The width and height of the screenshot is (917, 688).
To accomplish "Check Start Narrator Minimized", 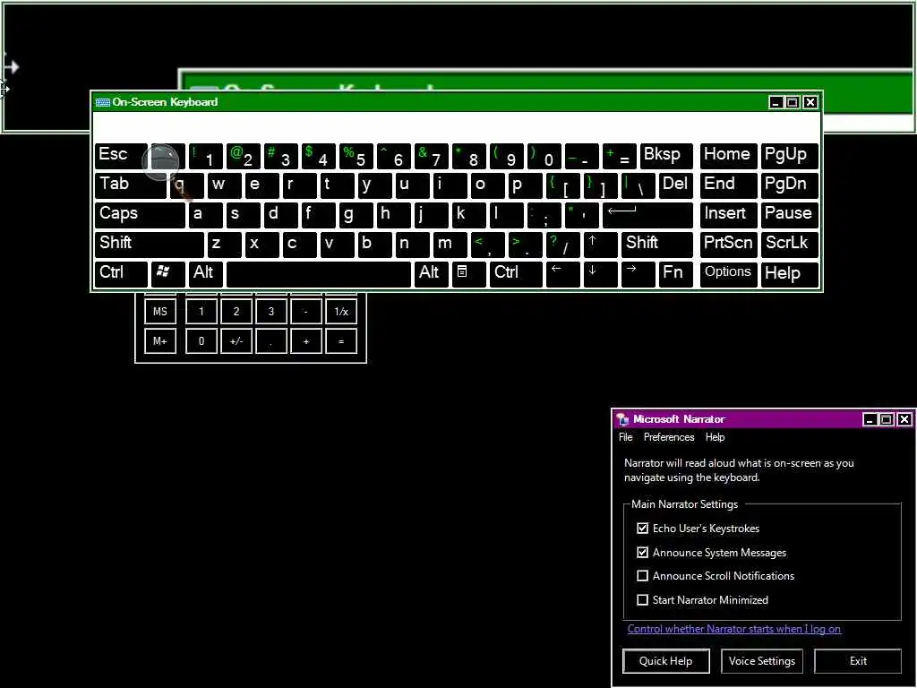I will (x=642, y=599).
